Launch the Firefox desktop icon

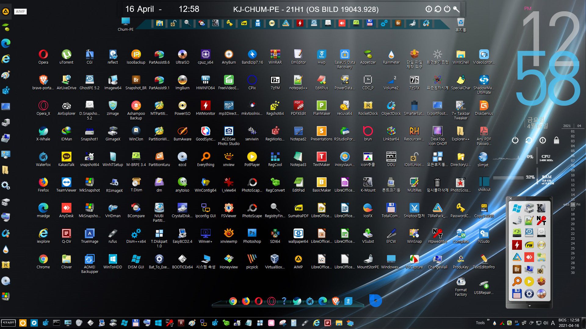(43, 185)
